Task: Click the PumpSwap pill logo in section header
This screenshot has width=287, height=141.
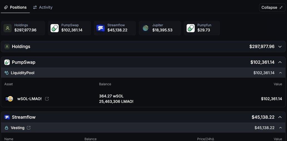Action: 7,62
